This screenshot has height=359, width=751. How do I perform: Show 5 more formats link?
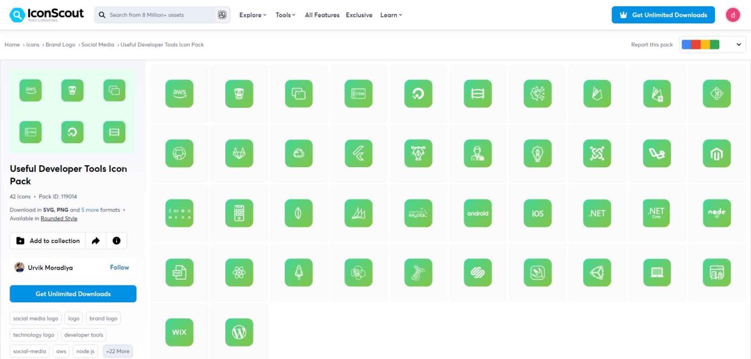pos(90,210)
